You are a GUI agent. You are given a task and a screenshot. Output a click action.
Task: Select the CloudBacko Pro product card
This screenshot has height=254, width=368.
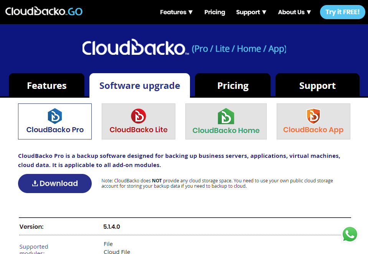point(55,121)
